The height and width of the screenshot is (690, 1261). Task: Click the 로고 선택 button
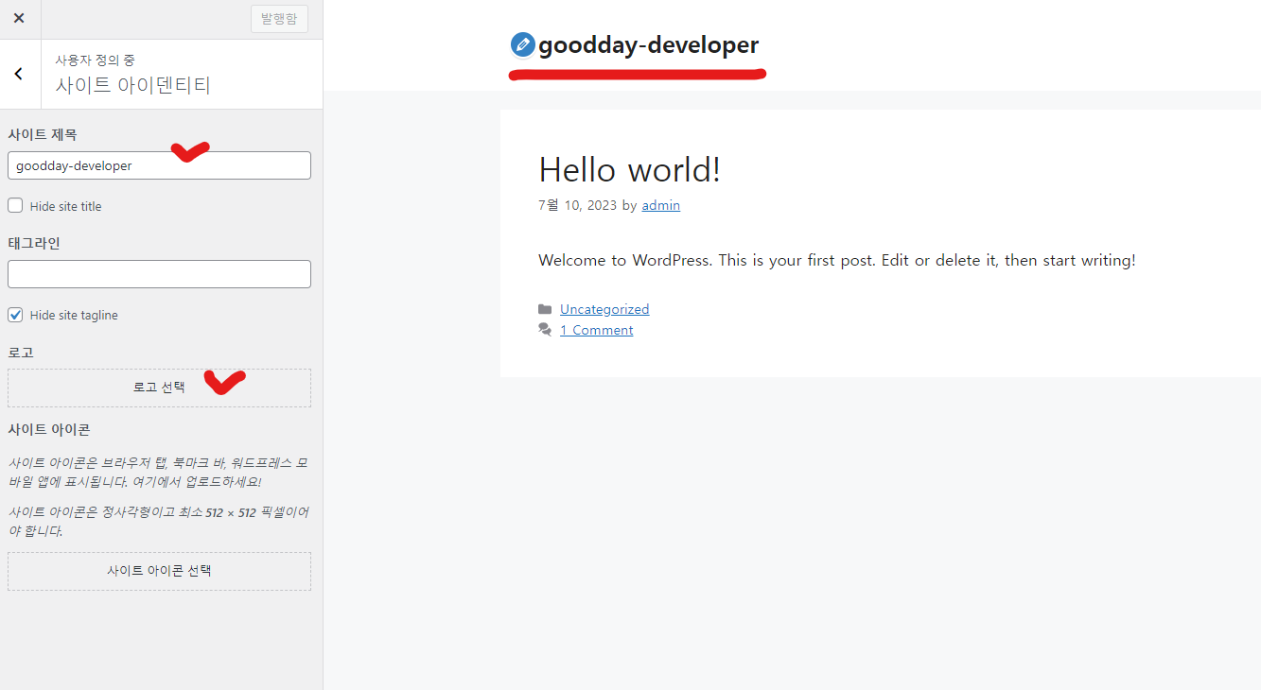(159, 388)
